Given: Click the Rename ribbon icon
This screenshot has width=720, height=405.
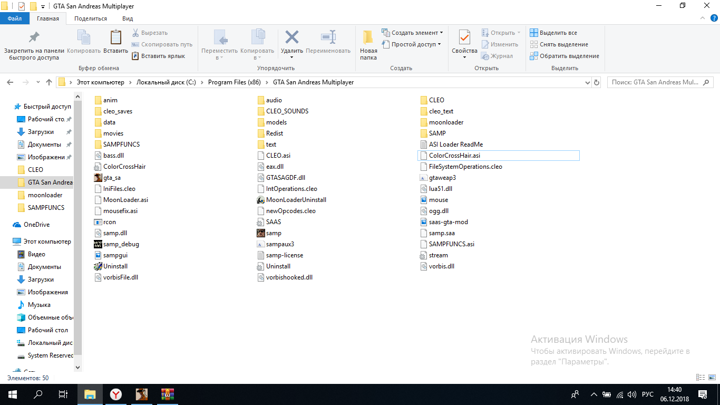Looking at the screenshot, I should click(328, 42).
